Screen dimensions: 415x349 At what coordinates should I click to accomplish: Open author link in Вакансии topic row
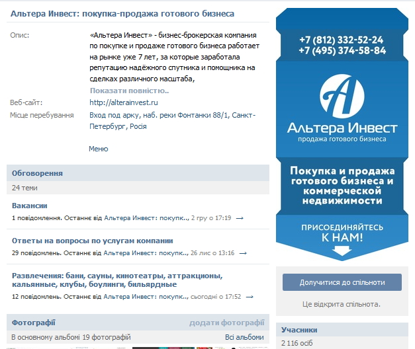(146, 218)
